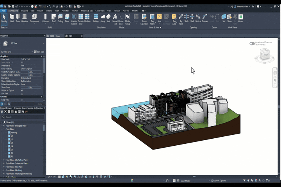Viewport: 281px width, 187px height.
Task: Click Edit for Graphic Display Options
Action: pyautogui.click(x=31, y=75)
